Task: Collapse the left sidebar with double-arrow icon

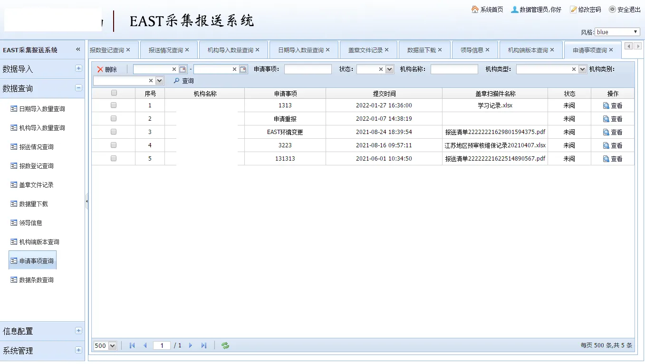Action: 78,50
